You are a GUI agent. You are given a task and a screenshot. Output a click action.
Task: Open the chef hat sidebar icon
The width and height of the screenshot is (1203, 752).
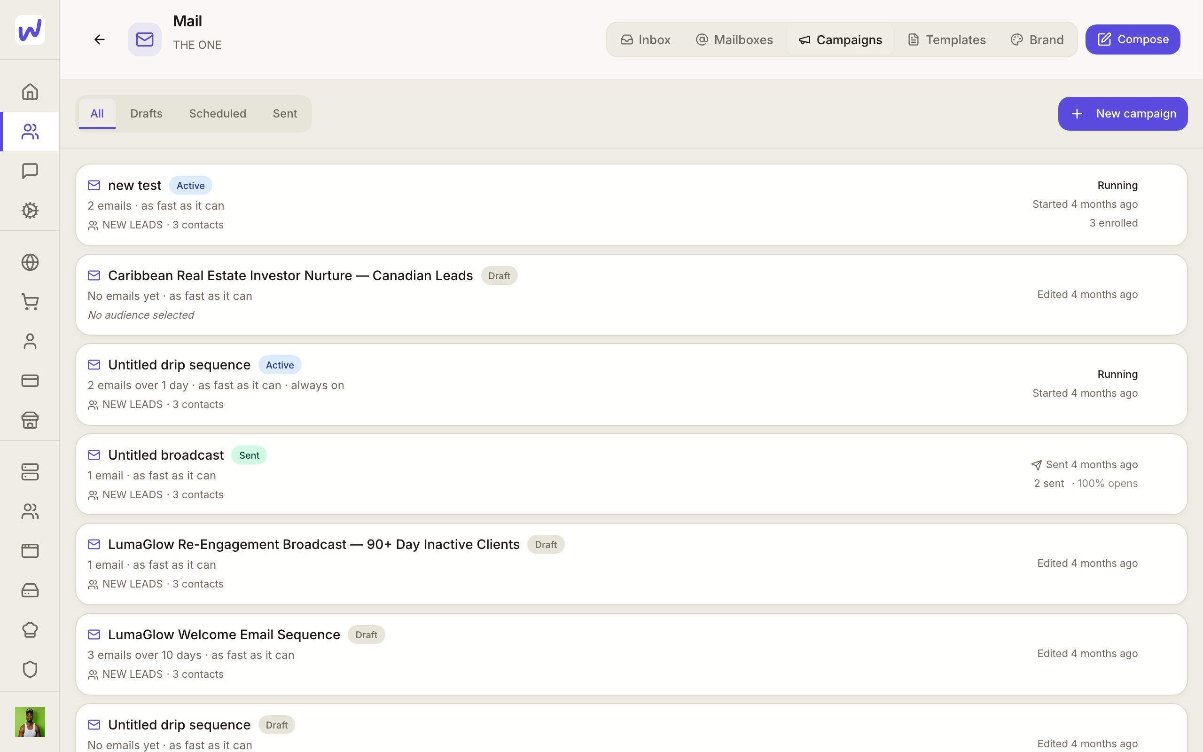pyautogui.click(x=30, y=630)
